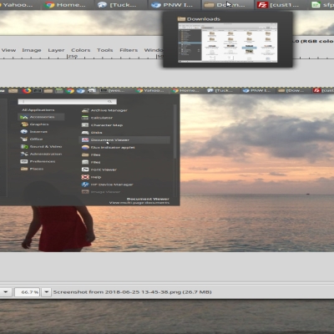Viewport: 334px width, 334px height.
Task: Click the Files entry with the grey drawer icon
Action: click(85, 162)
